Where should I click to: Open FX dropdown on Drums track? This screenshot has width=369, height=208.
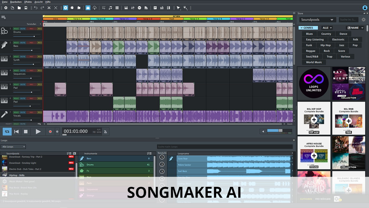[40, 29]
